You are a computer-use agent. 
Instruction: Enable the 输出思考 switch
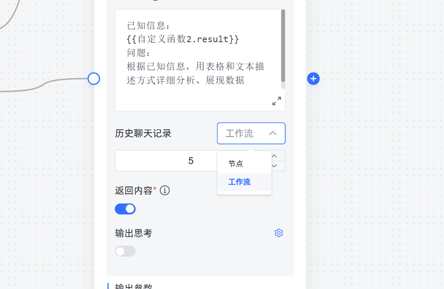(x=125, y=251)
